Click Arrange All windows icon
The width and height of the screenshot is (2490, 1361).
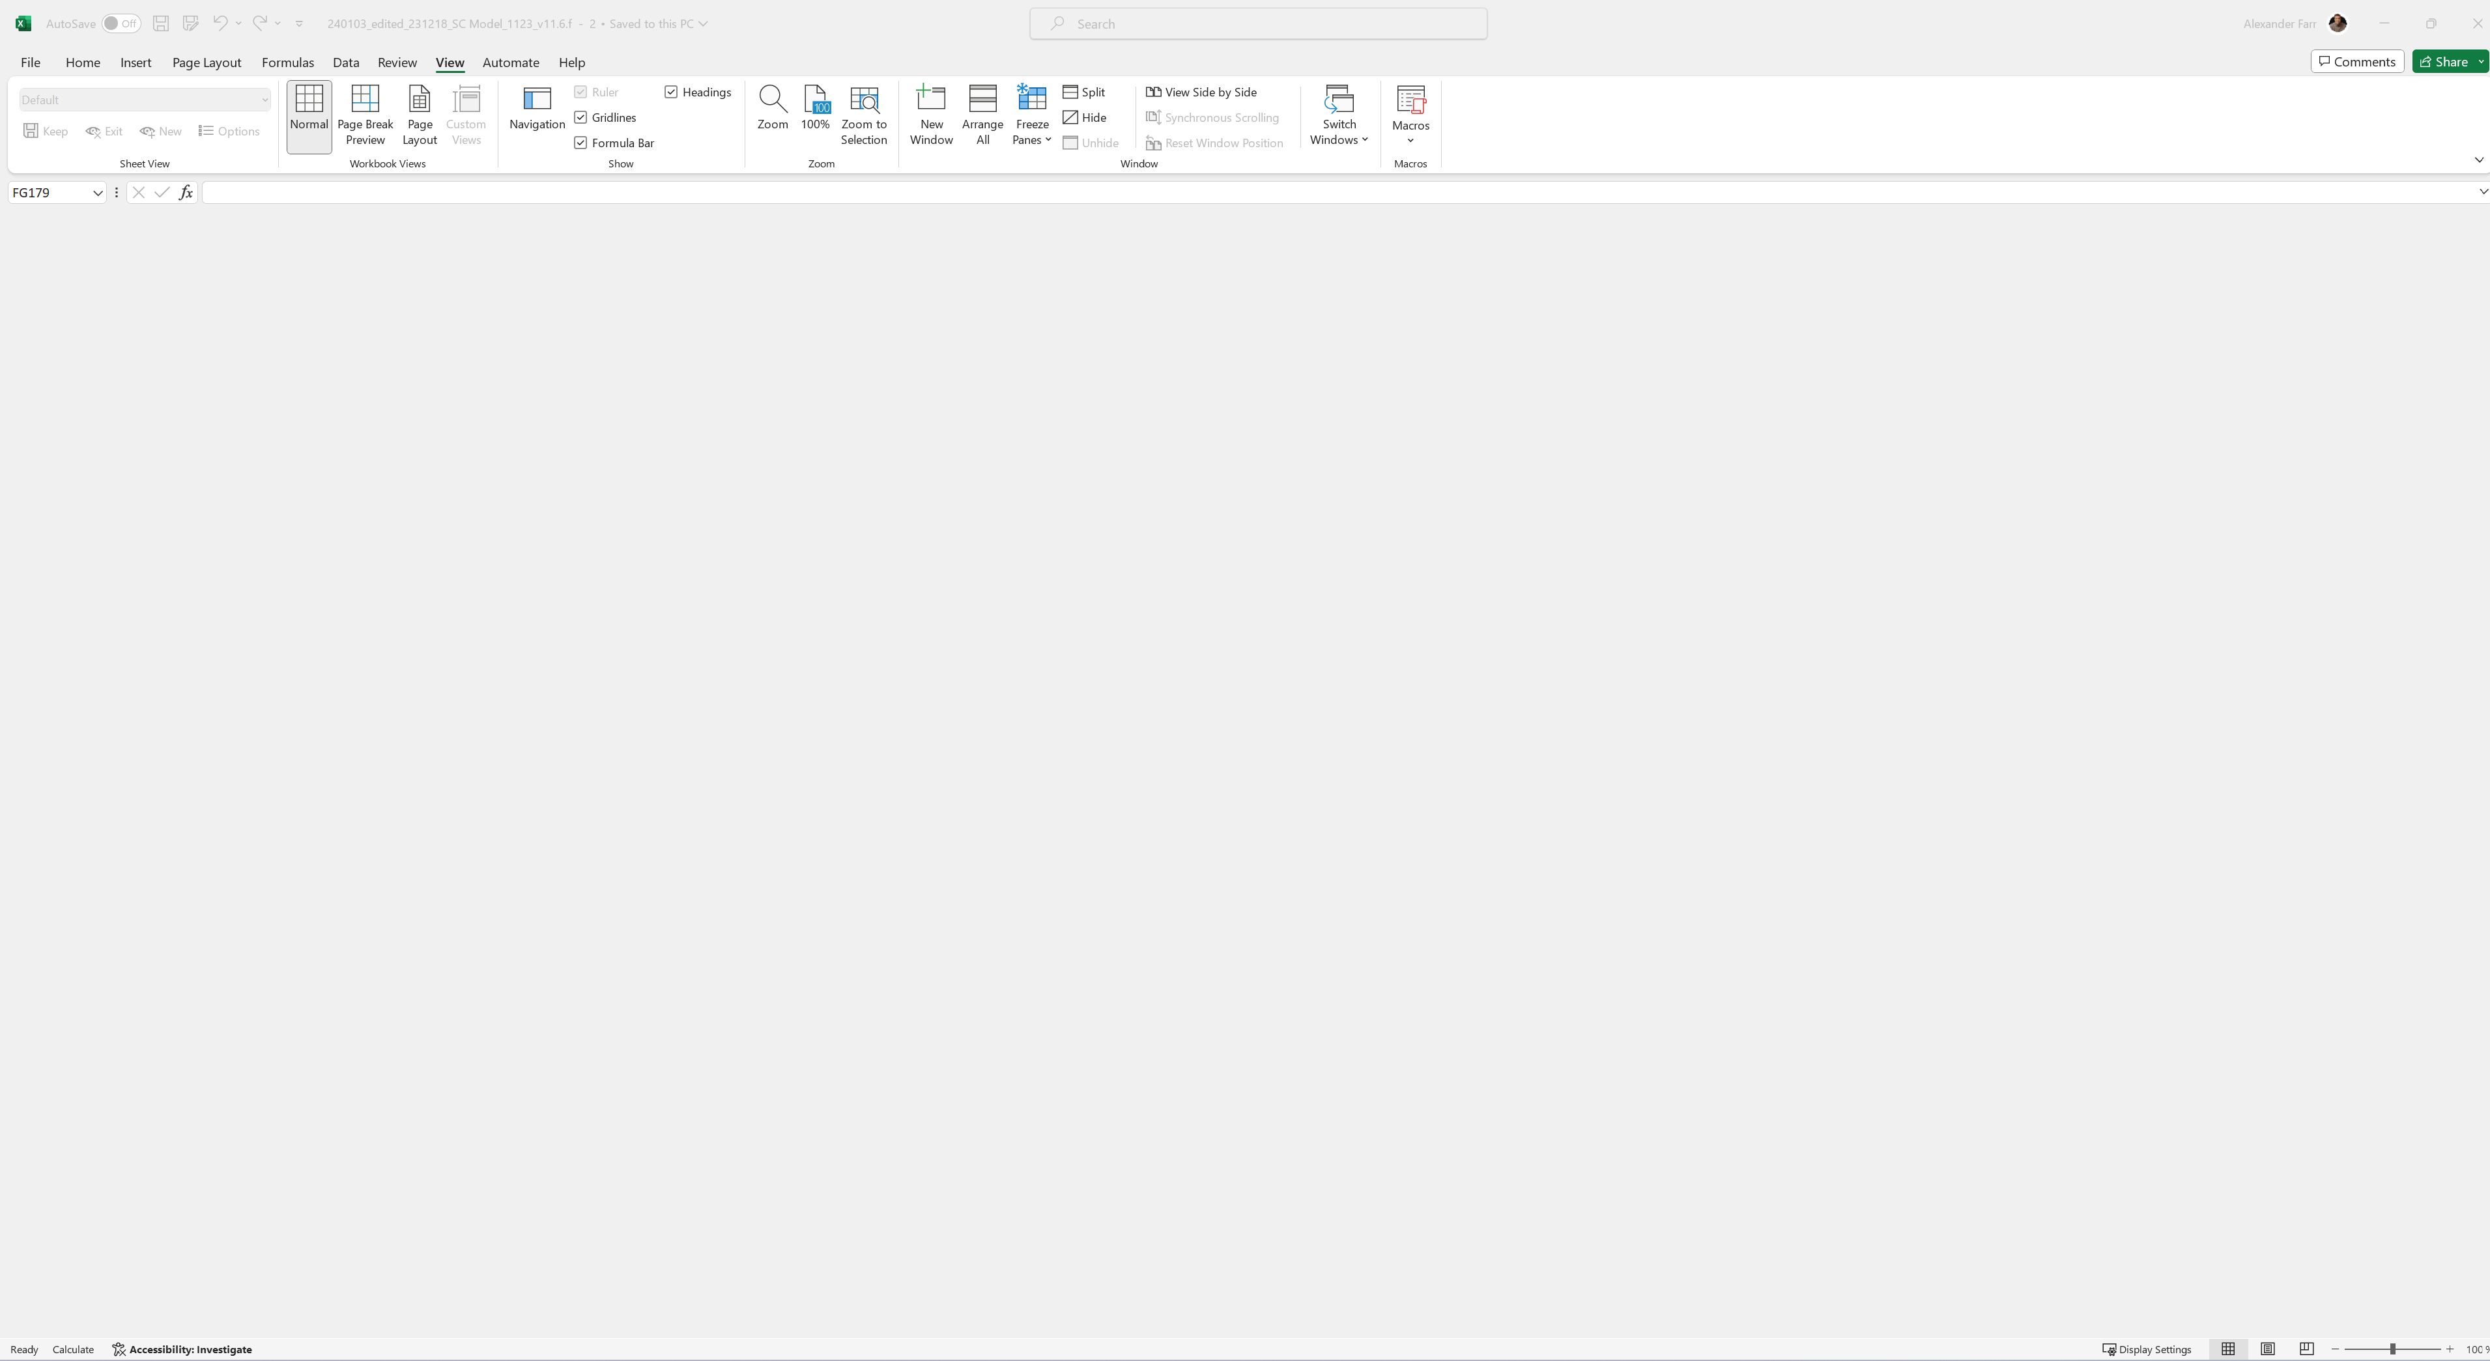coord(982,100)
